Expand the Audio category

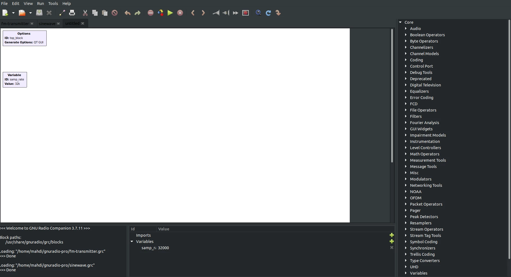(406, 29)
